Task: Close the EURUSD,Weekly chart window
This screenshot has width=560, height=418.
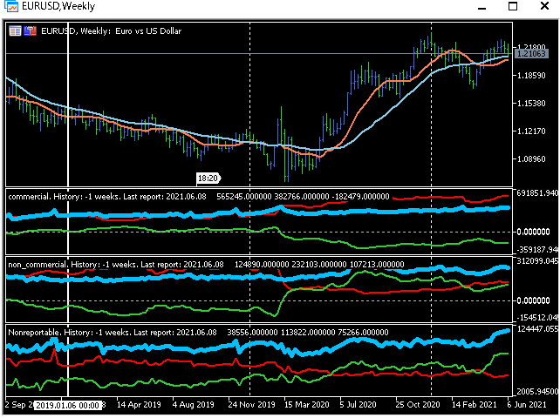Action: pyautogui.click(x=544, y=6)
